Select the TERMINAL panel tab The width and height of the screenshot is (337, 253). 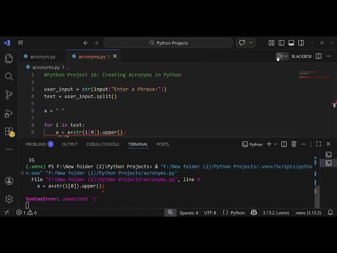138,144
